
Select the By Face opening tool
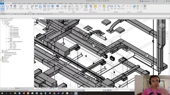pos(108,8)
